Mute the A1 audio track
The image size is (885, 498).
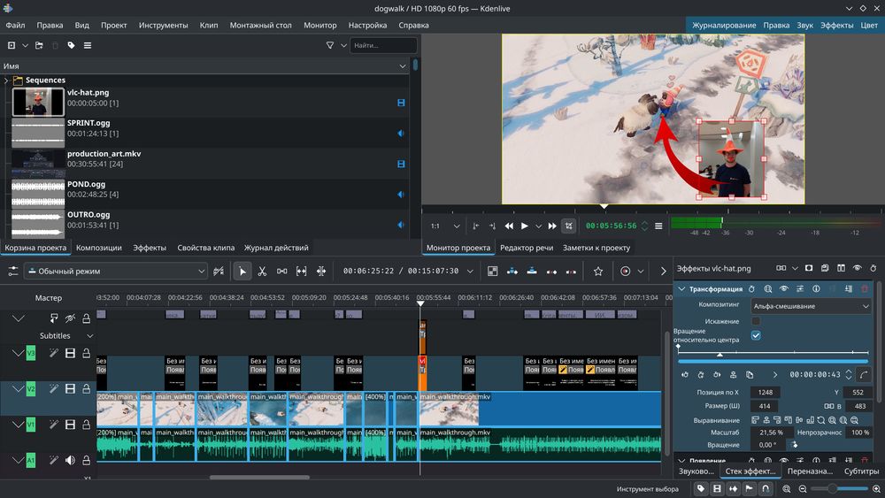click(70, 460)
